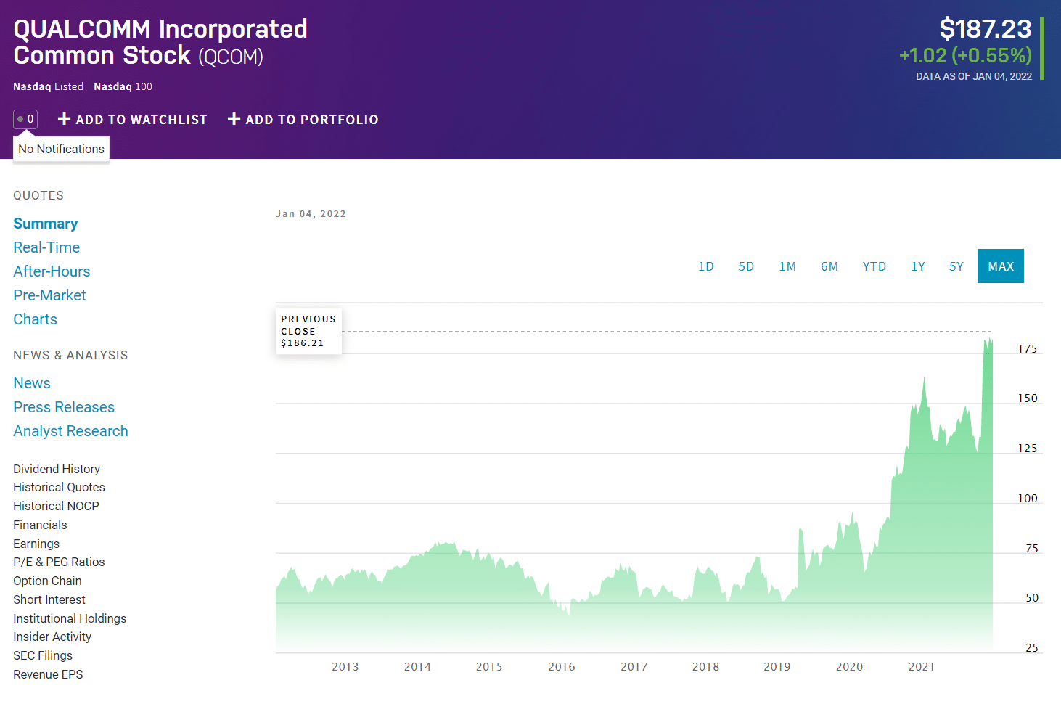
Task: Click the 100 y-axis value
Action: (x=1028, y=499)
